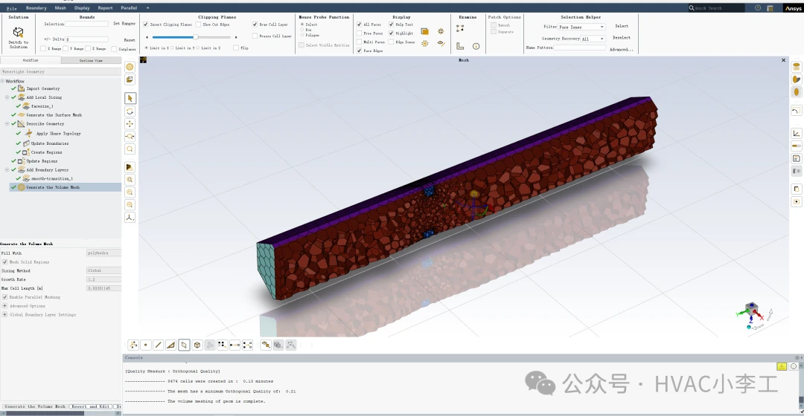Open the Mesh menu

[x=60, y=8]
